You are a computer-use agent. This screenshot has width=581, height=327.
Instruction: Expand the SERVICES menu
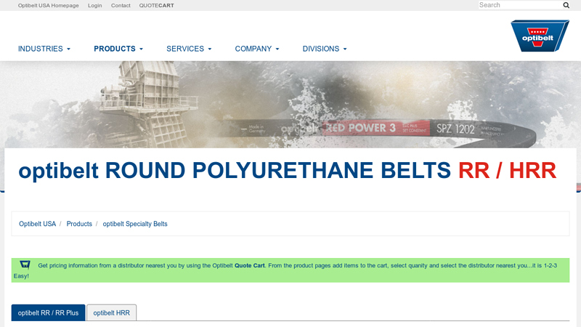coord(189,49)
